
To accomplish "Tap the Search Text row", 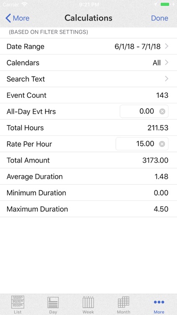I will pos(88,79).
